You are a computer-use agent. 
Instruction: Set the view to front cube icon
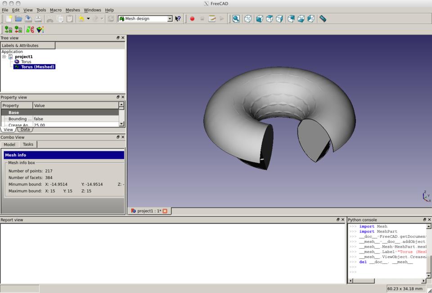tap(259, 18)
